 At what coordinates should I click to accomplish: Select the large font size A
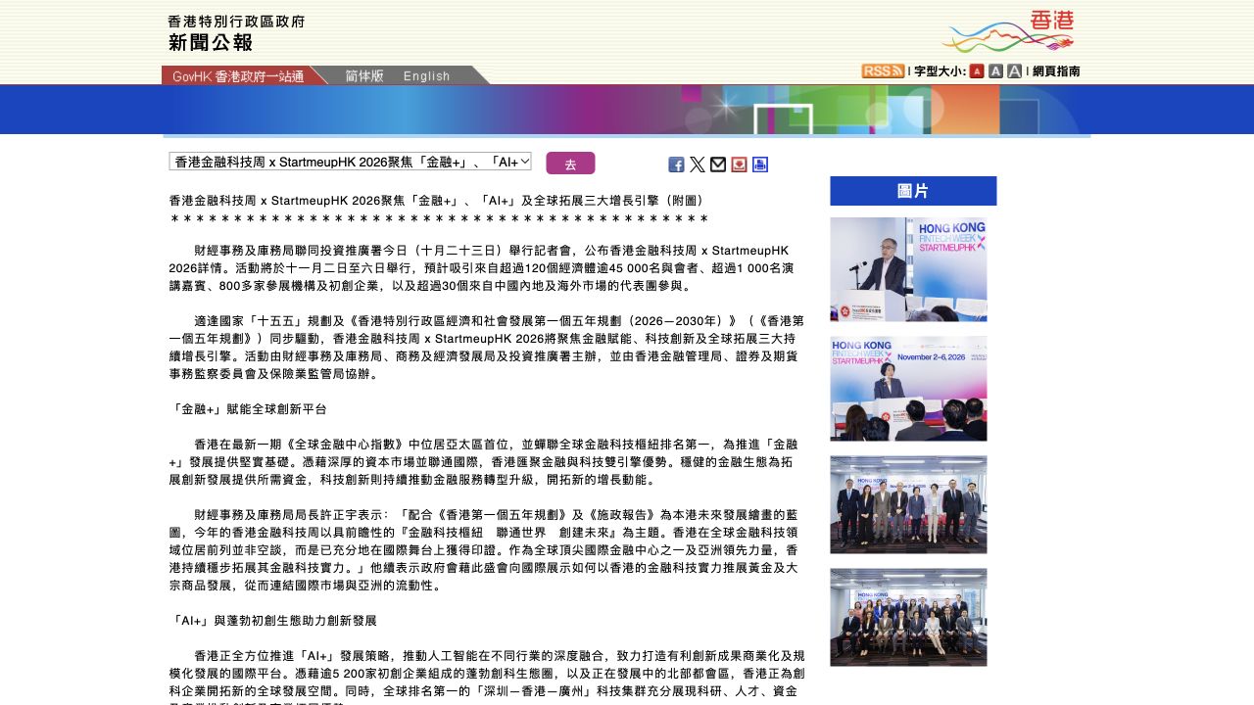(1014, 71)
